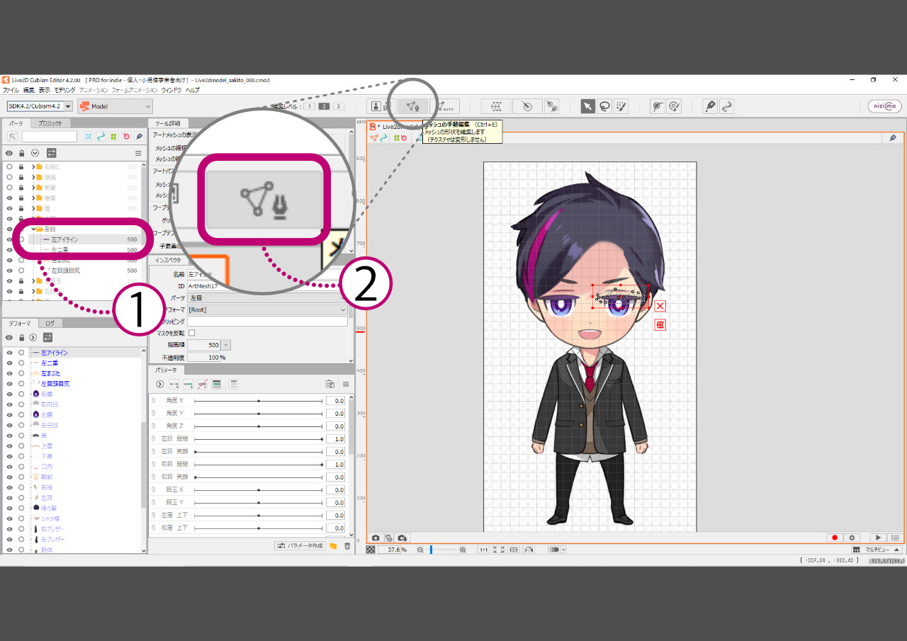Delete parameter with trash can icon

pyautogui.click(x=347, y=546)
